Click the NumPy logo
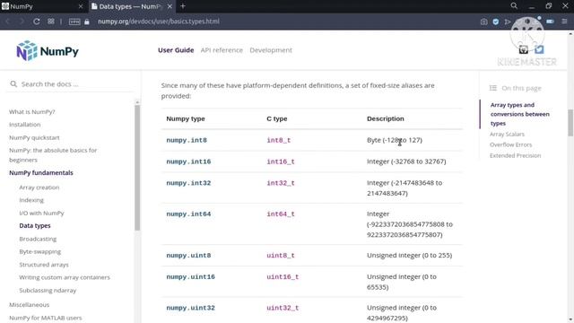574x323 pixels. pos(48,50)
